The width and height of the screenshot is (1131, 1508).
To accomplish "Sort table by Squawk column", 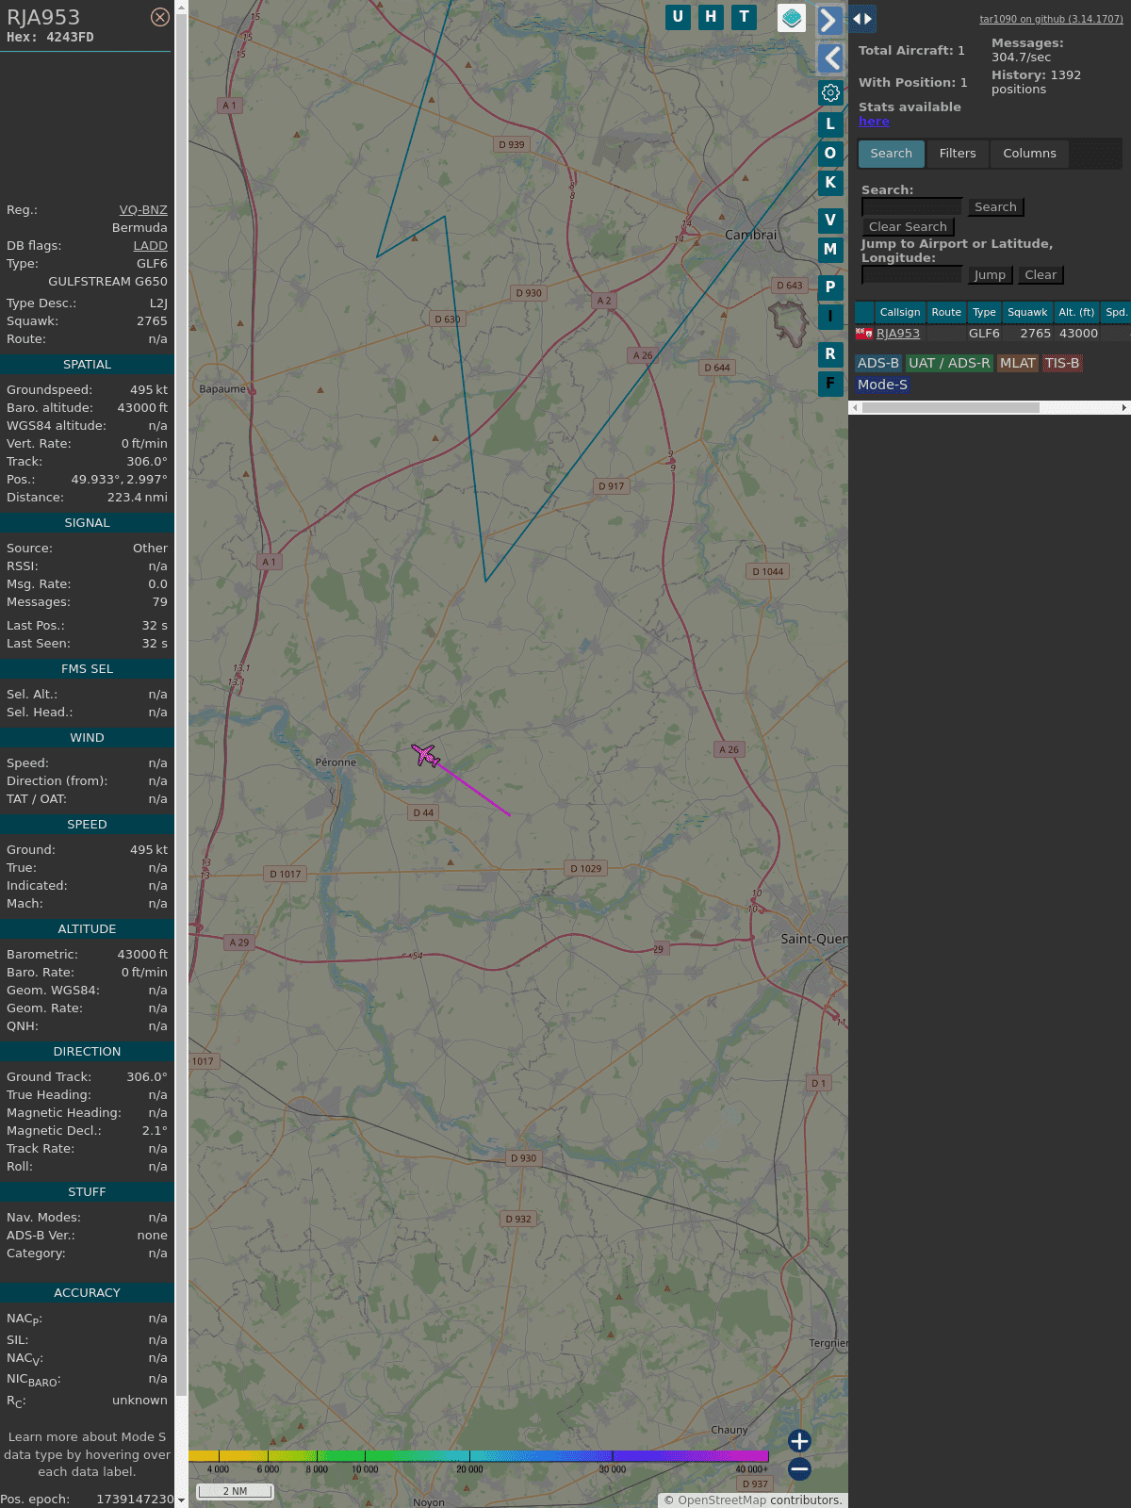I will click(1027, 312).
